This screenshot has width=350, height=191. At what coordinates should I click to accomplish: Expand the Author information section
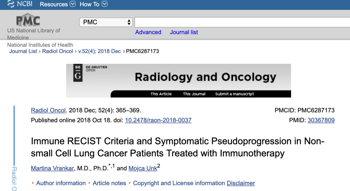pos(61,183)
